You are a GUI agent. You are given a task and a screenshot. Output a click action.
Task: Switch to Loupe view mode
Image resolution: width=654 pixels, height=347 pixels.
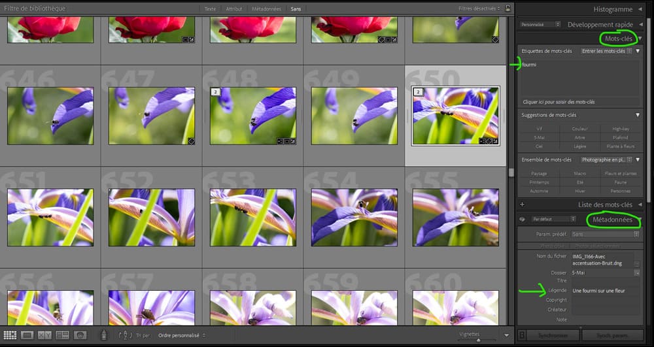pos(27,335)
